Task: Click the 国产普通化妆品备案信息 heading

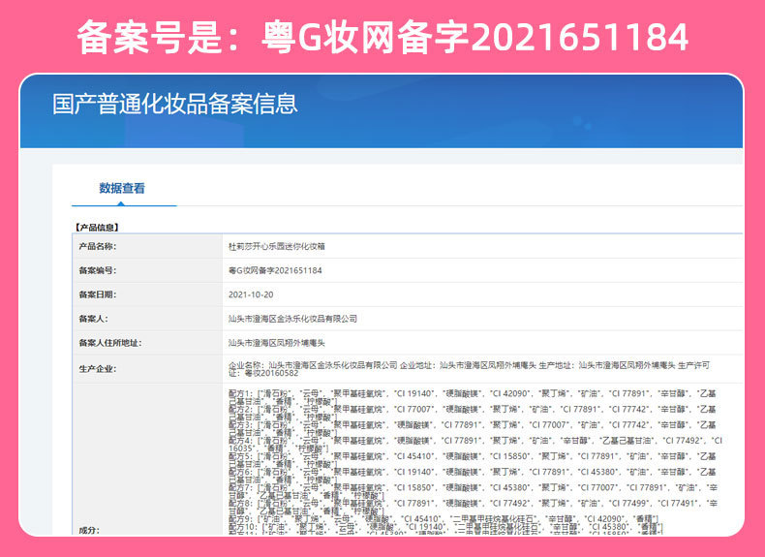Action: coord(174,104)
